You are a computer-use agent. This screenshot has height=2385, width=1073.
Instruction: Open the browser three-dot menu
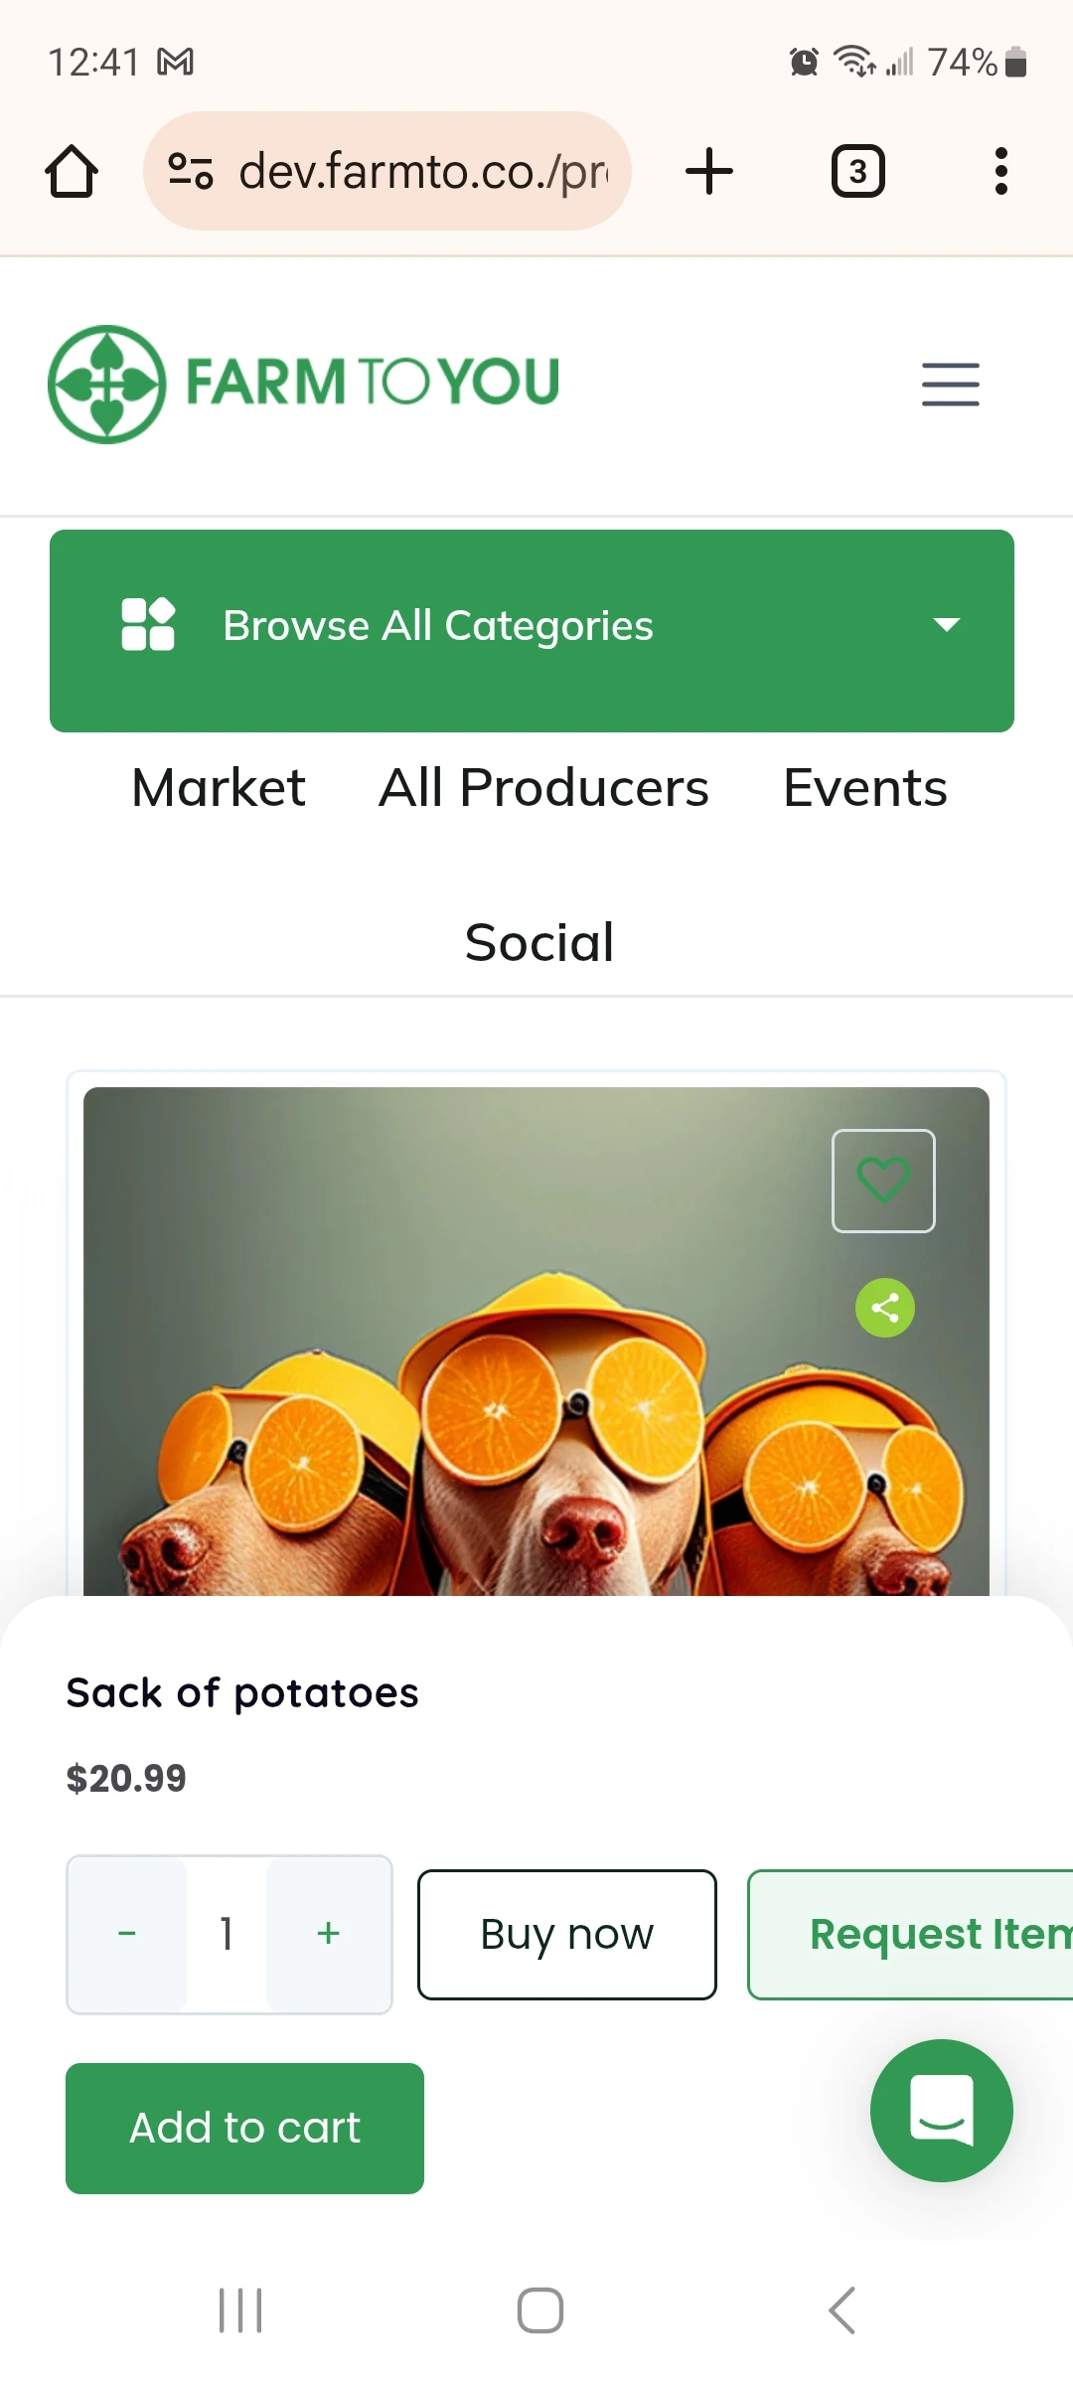[x=1000, y=172]
